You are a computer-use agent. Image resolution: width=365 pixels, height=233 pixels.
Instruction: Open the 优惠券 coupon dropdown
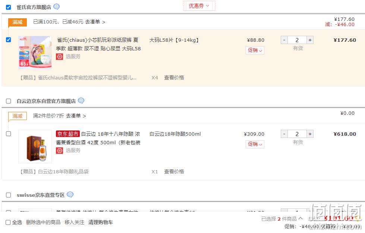[x=199, y=6]
